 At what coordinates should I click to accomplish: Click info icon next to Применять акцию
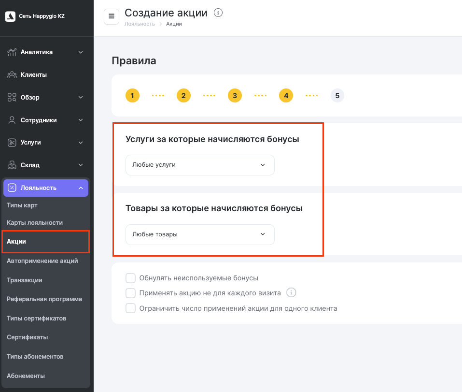291,293
